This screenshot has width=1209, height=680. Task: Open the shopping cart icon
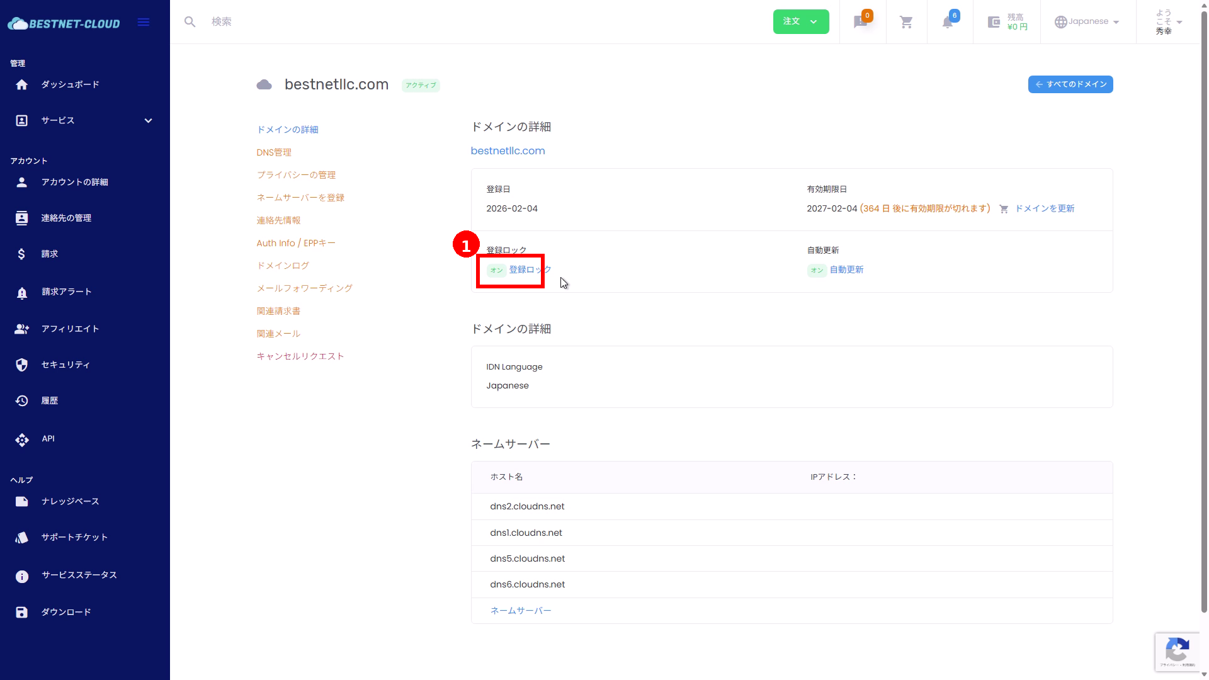click(906, 23)
